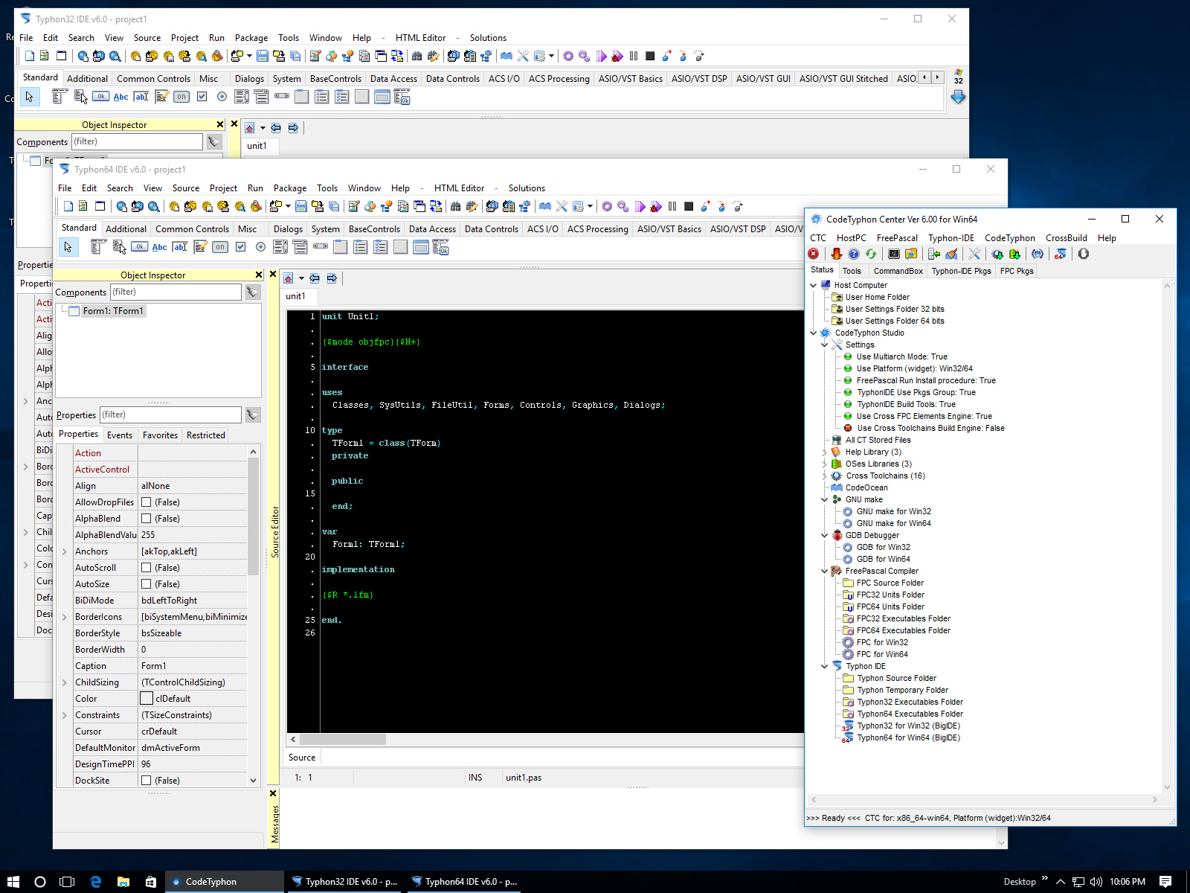Toggle the AlphaBlend checkbox
The height and width of the screenshot is (893, 1190).
click(147, 519)
